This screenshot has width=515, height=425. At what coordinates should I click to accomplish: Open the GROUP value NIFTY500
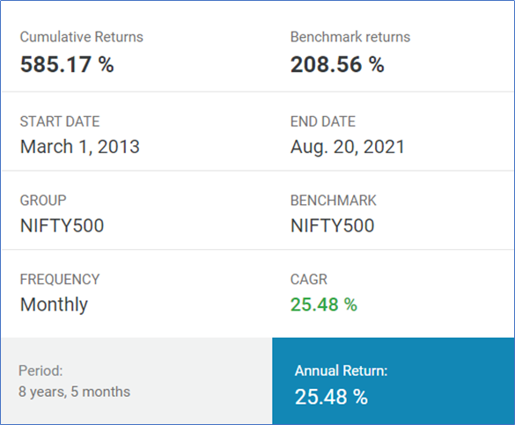point(63,225)
